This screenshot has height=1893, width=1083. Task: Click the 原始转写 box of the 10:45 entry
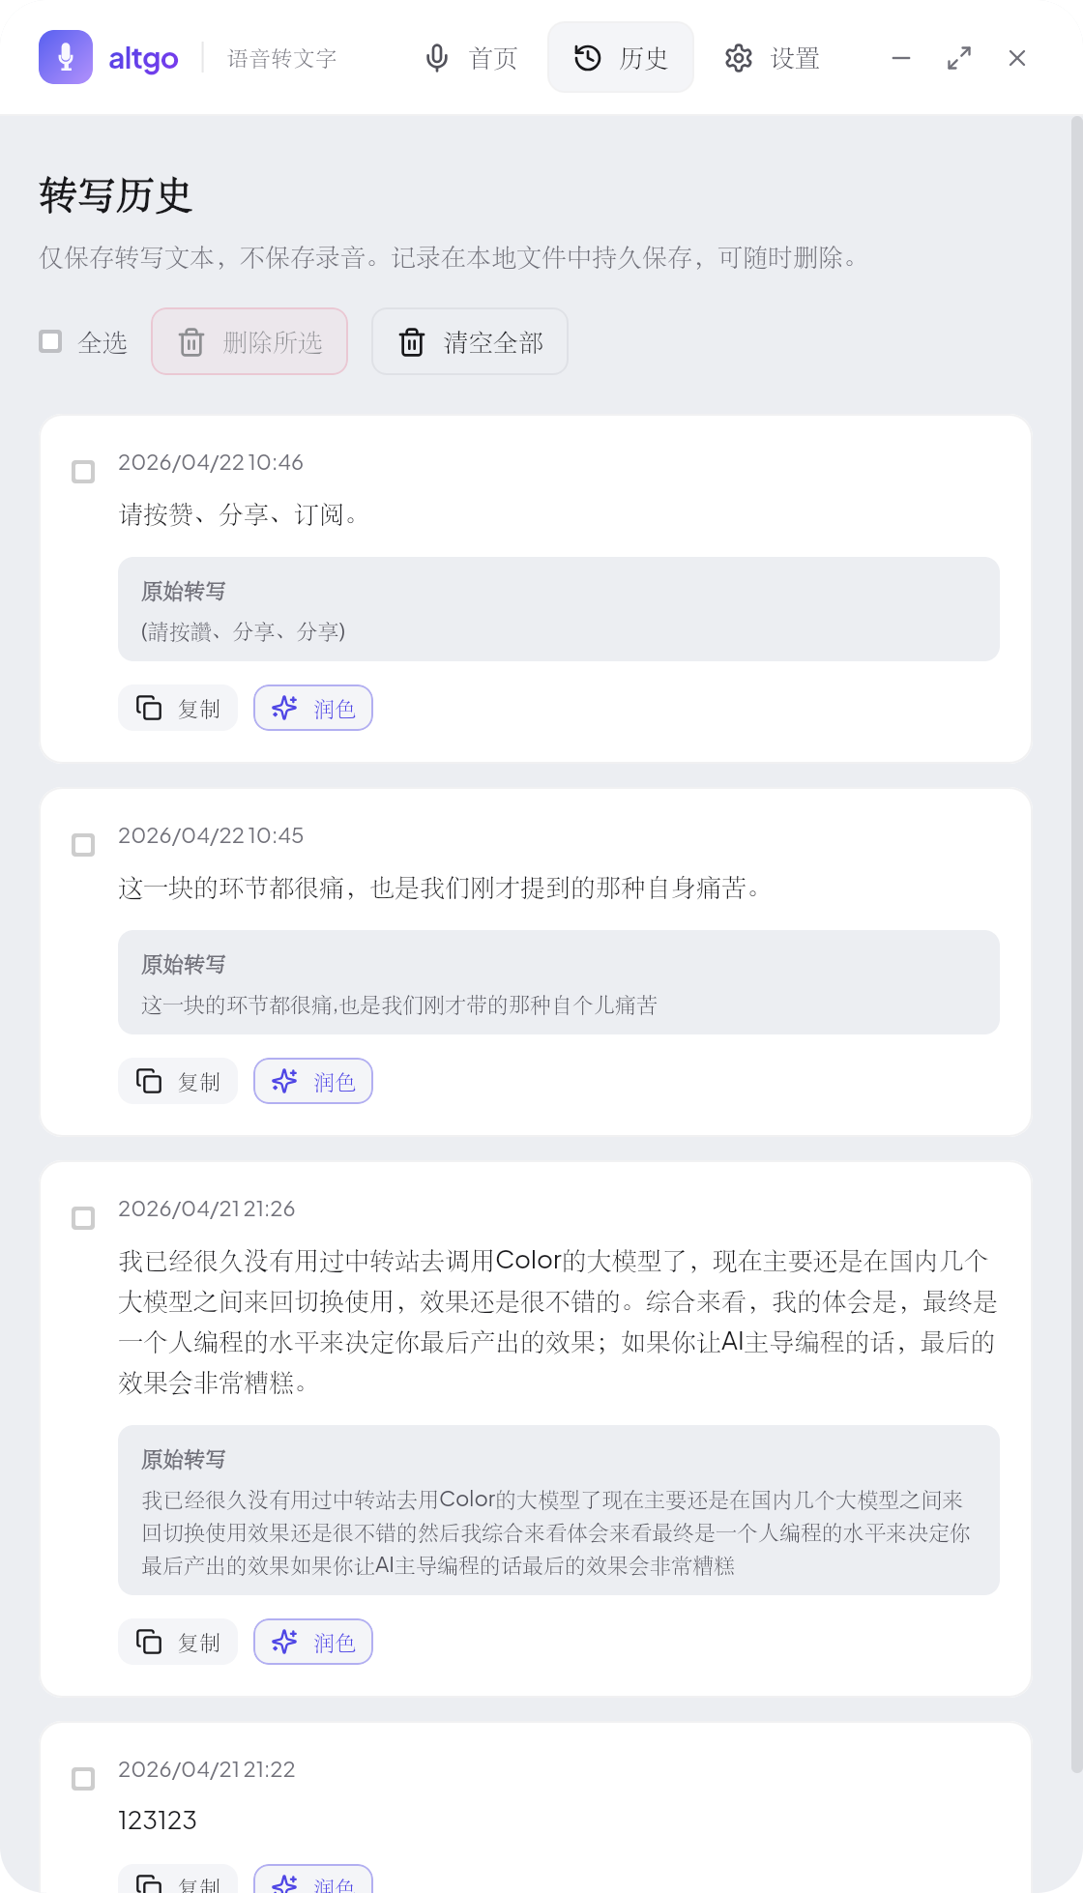tap(558, 982)
